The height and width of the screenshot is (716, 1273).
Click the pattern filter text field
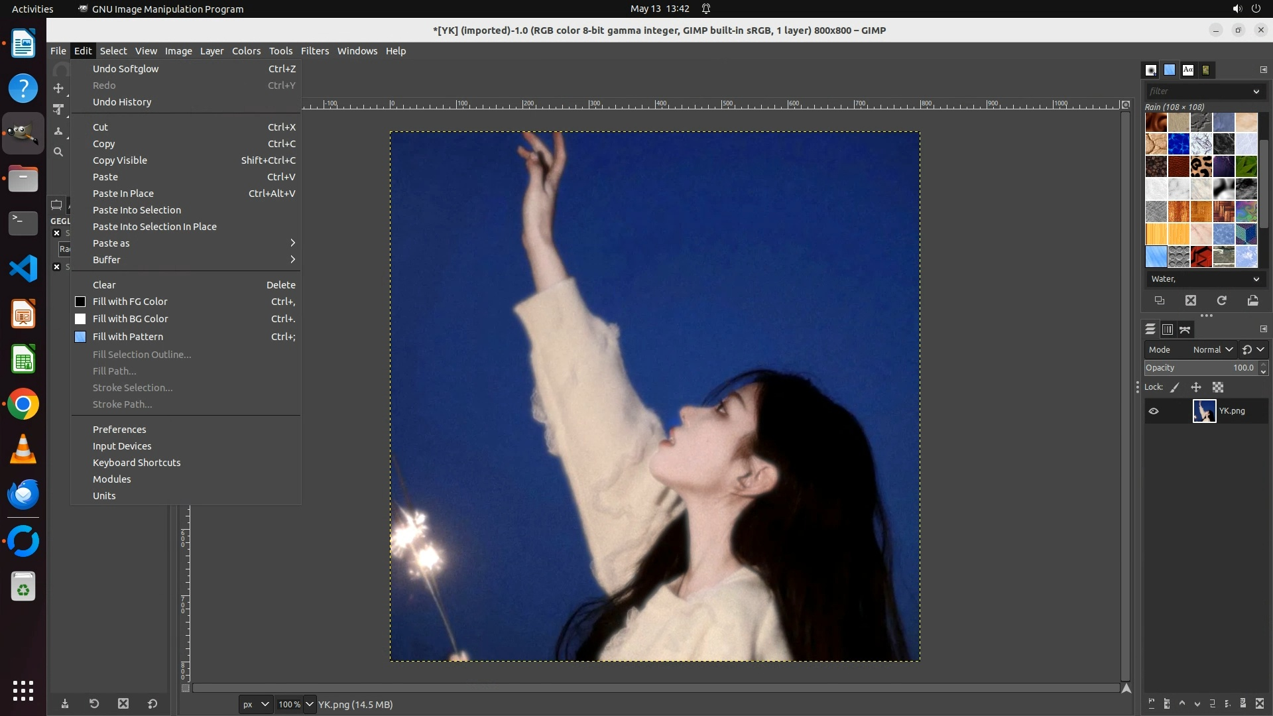[x=1197, y=91]
